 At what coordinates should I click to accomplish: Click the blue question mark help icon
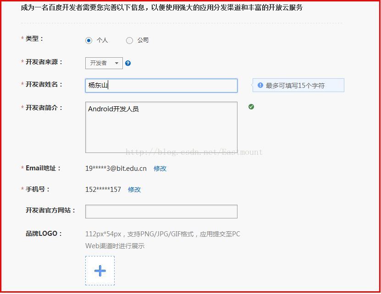coord(128,63)
